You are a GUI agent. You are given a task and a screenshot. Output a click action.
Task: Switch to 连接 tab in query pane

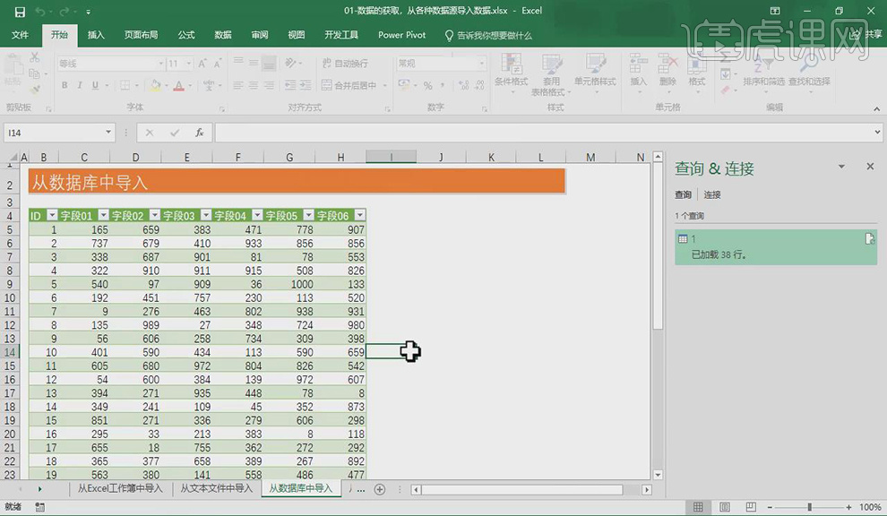[x=712, y=194]
